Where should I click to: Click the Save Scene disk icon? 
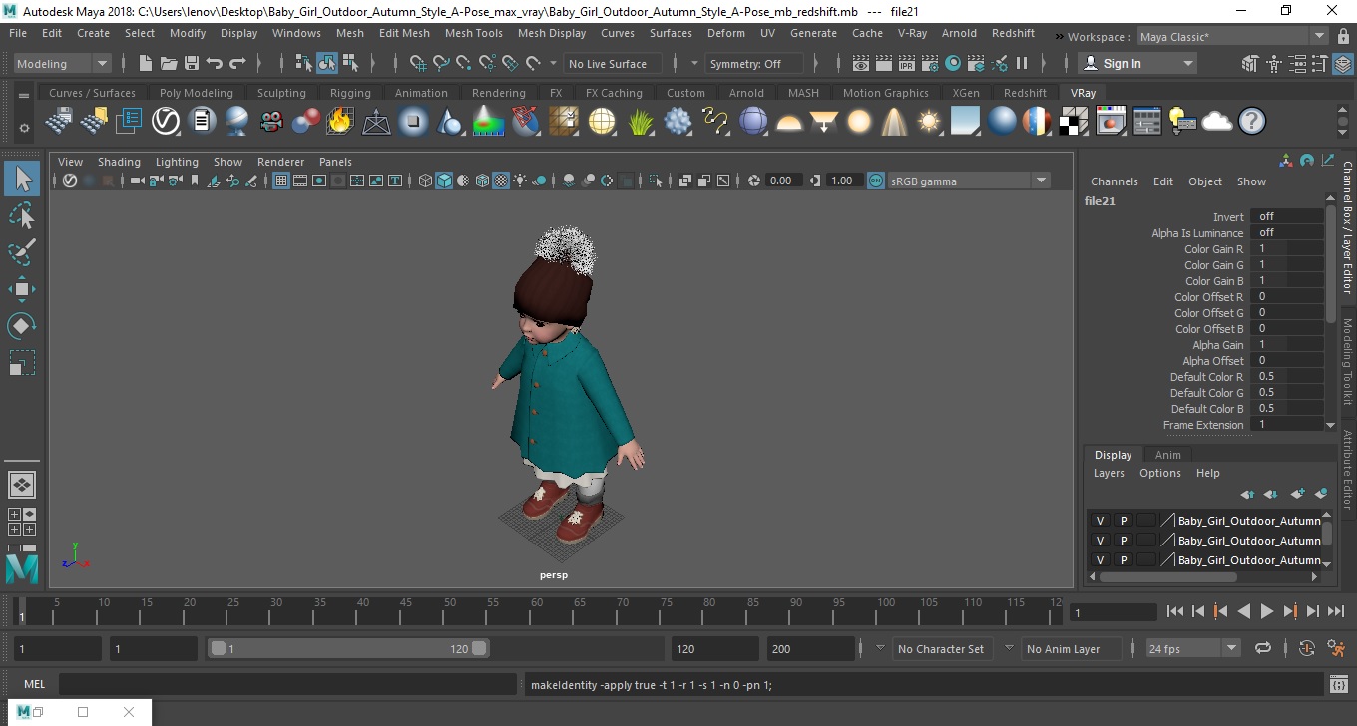192,63
